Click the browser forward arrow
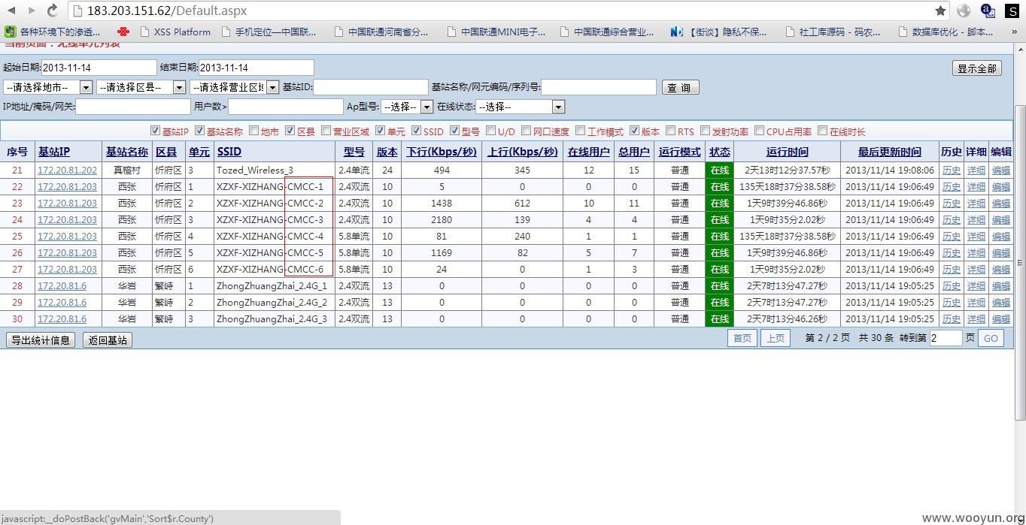Image resolution: width=1026 pixels, height=525 pixels. click(x=32, y=11)
